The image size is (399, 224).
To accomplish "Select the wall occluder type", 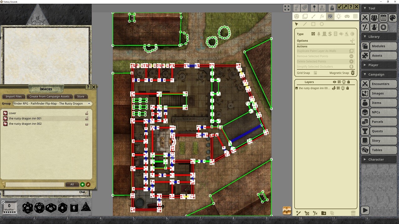I will pyautogui.click(x=313, y=34).
